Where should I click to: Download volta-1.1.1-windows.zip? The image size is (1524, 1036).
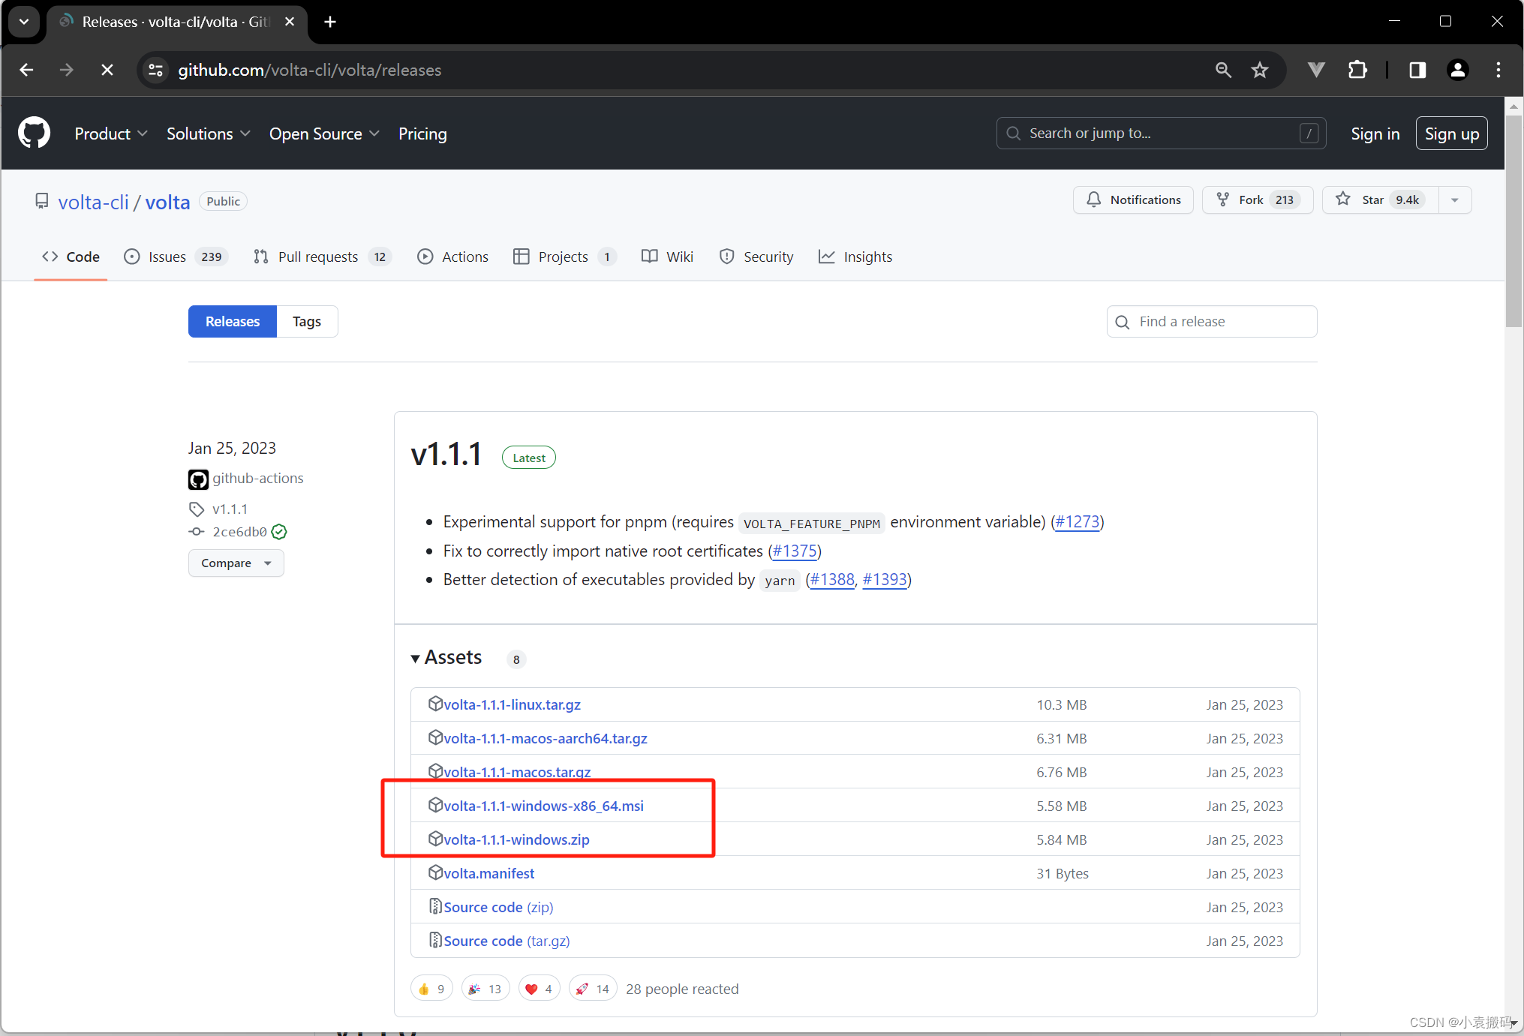point(516,839)
